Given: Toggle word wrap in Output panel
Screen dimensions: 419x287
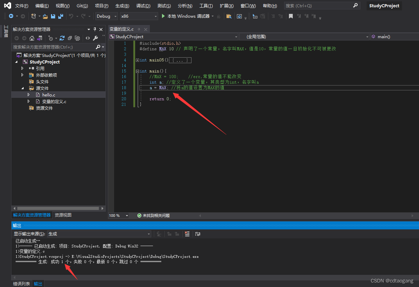Looking at the screenshot, I should (197, 234).
